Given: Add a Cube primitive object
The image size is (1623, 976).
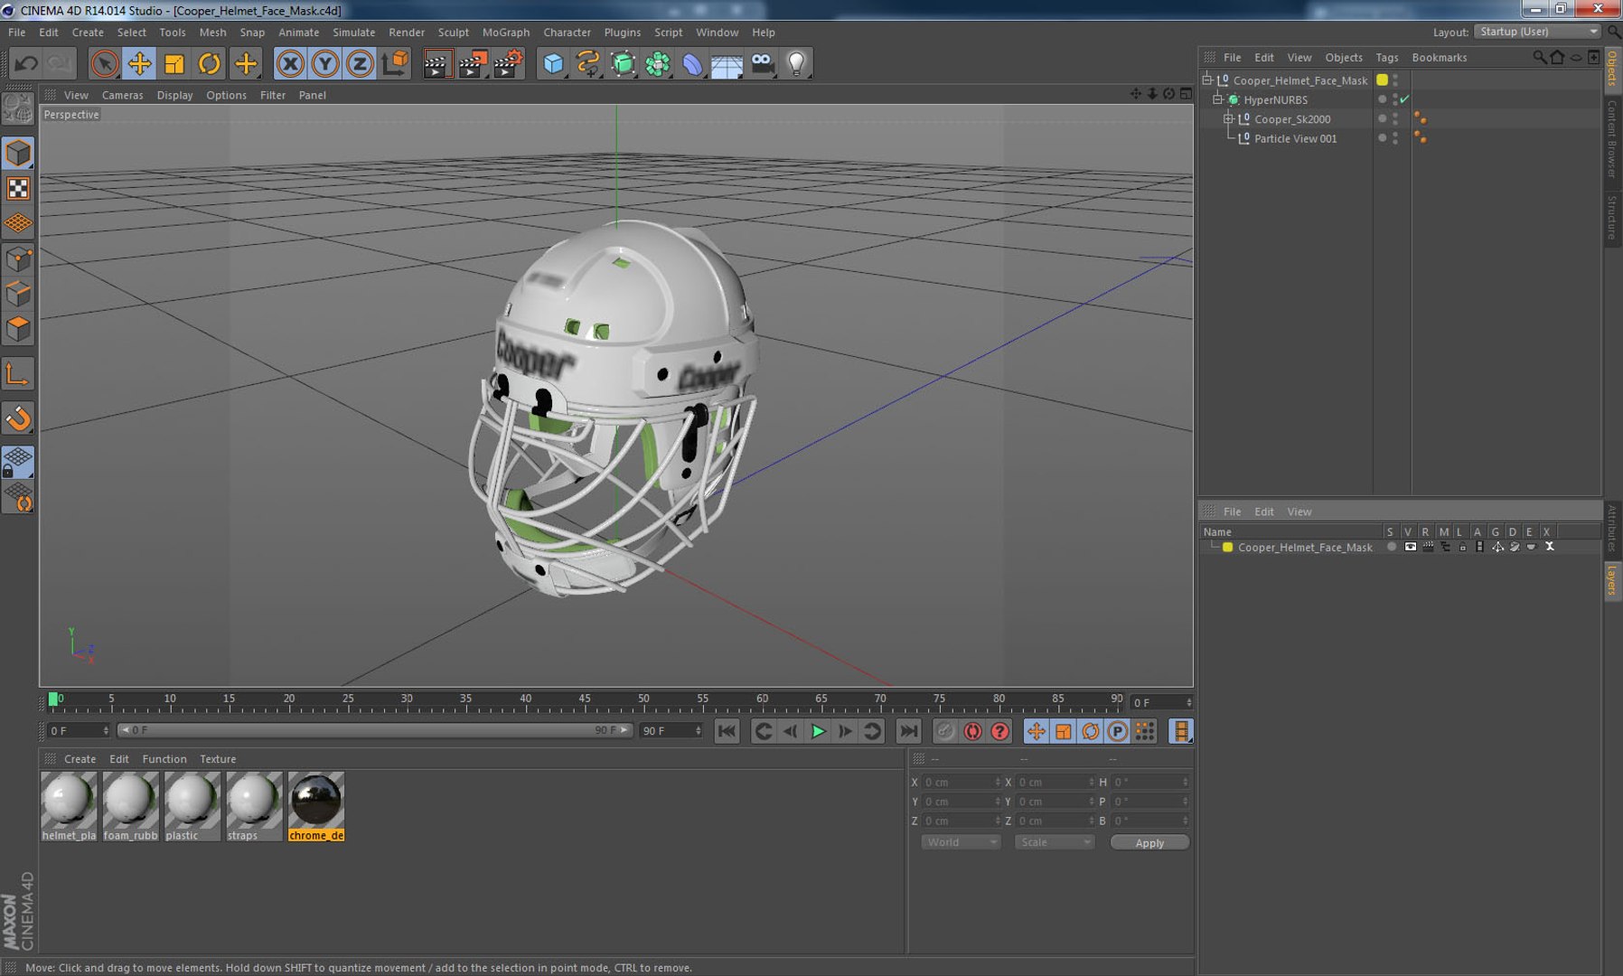Looking at the screenshot, I should 553,63.
